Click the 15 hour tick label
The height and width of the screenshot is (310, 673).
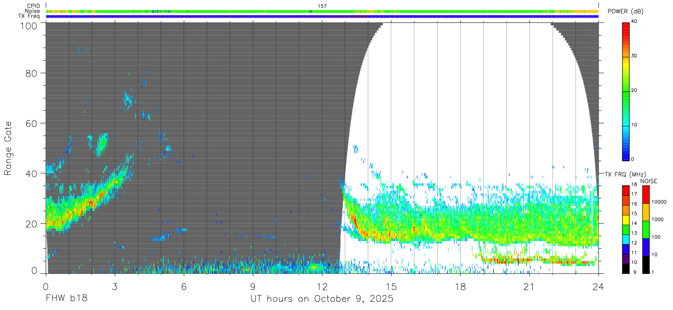391,286
